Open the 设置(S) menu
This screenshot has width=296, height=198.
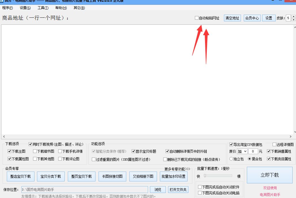(25, 8)
